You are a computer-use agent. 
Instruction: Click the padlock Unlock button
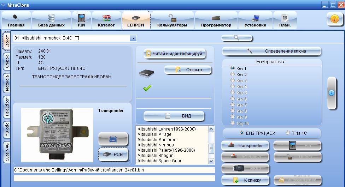pyautogui.click(x=297, y=157)
